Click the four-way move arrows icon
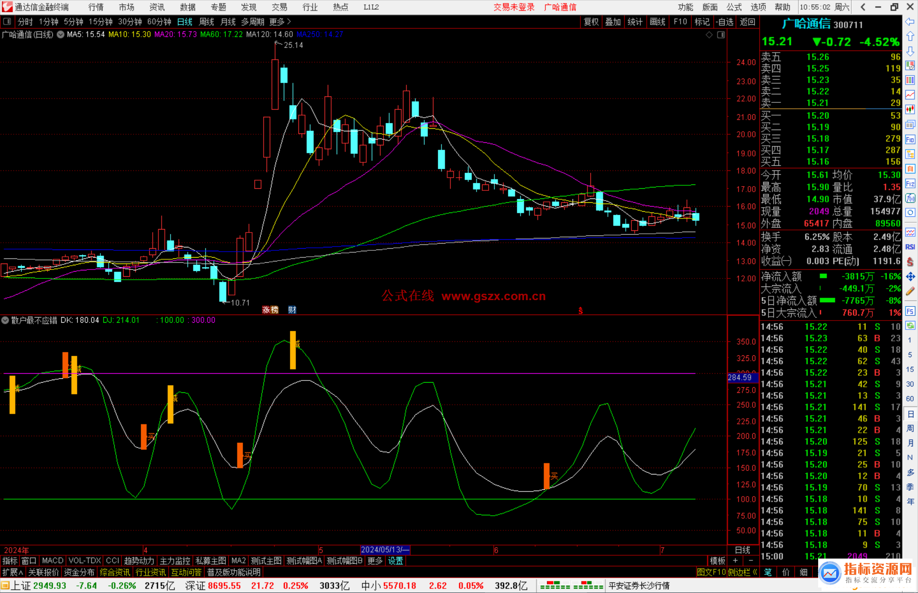This screenshot has width=918, height=593. (910, 277)
